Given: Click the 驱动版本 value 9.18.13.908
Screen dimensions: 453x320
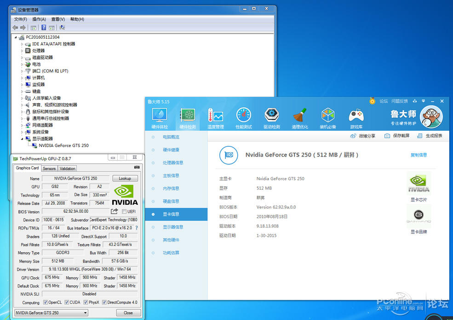Looking at the screenshot, I should pyautogui.click(x=268, y=226).
